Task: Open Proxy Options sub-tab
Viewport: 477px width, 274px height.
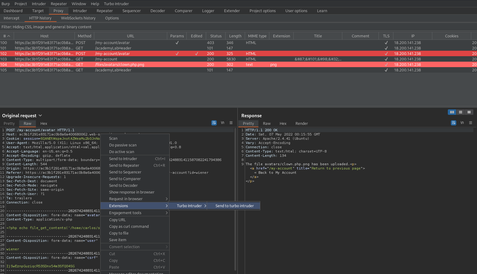Action: 112,18
